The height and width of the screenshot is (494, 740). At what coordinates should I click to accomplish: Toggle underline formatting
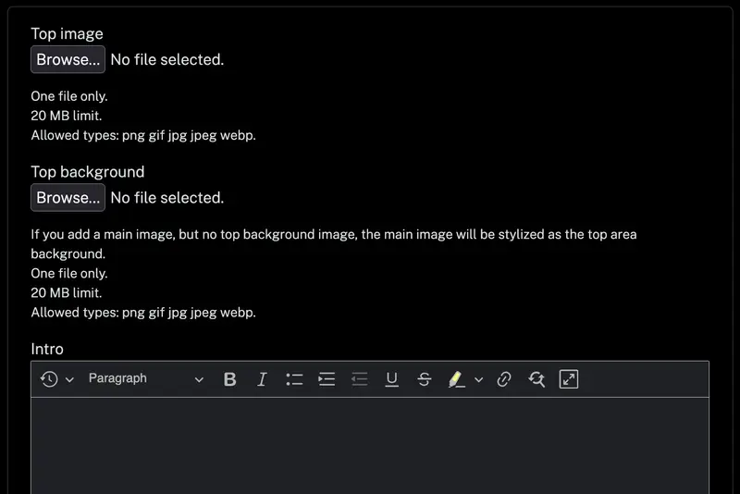(391, 379)
